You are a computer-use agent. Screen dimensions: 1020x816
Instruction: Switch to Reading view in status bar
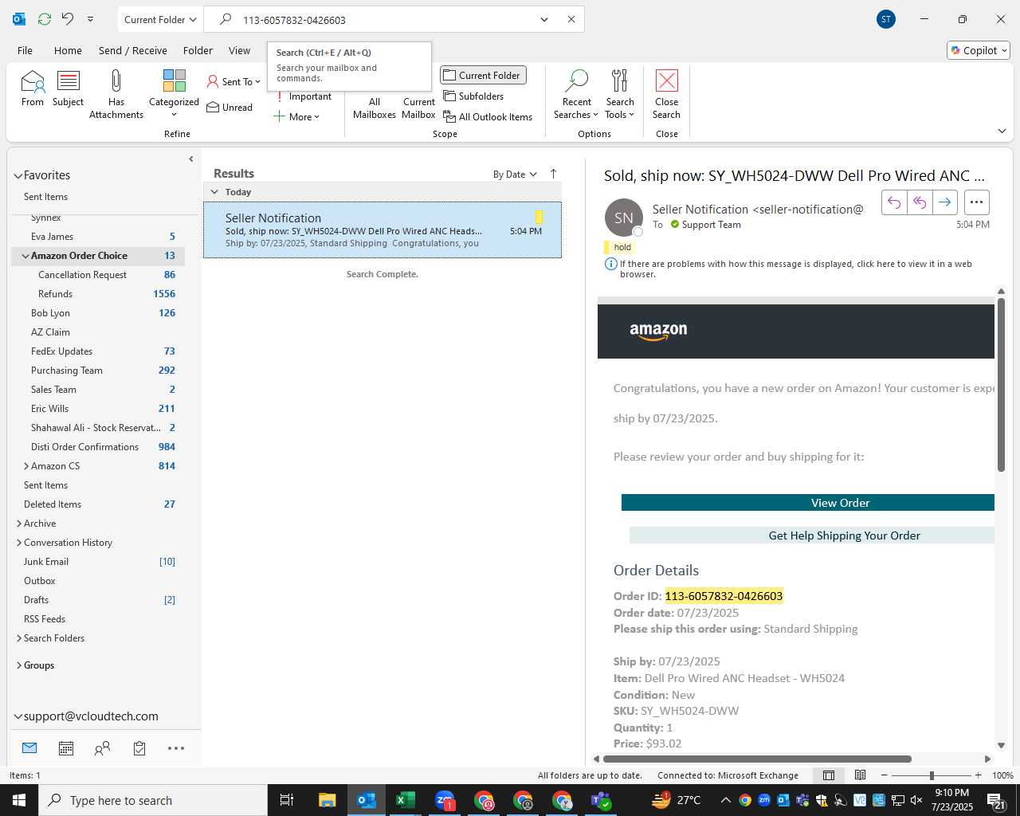tap(860, 775)
